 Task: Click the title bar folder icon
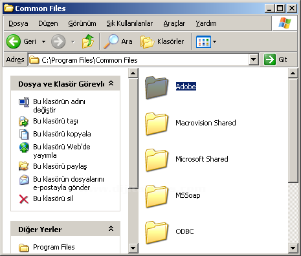pos(8,8)
